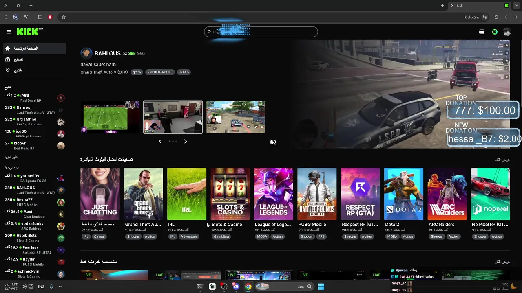
Task: Click the Adventure tag under IRL
Action: [x=189, y=236]
